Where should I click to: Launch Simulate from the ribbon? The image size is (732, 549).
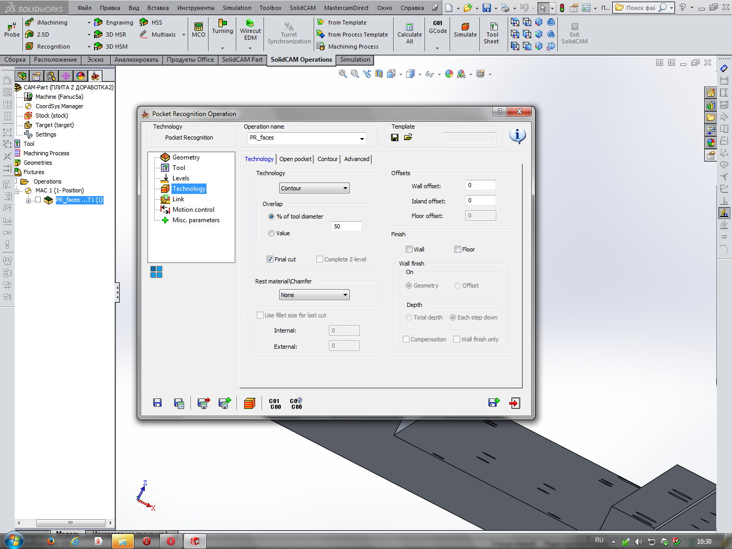465,30
